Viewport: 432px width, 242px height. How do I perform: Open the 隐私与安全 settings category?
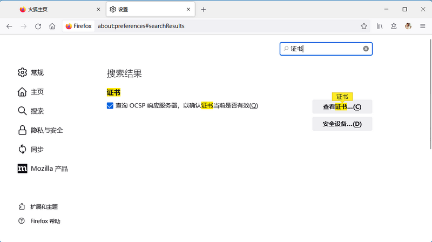click(40, 130)
